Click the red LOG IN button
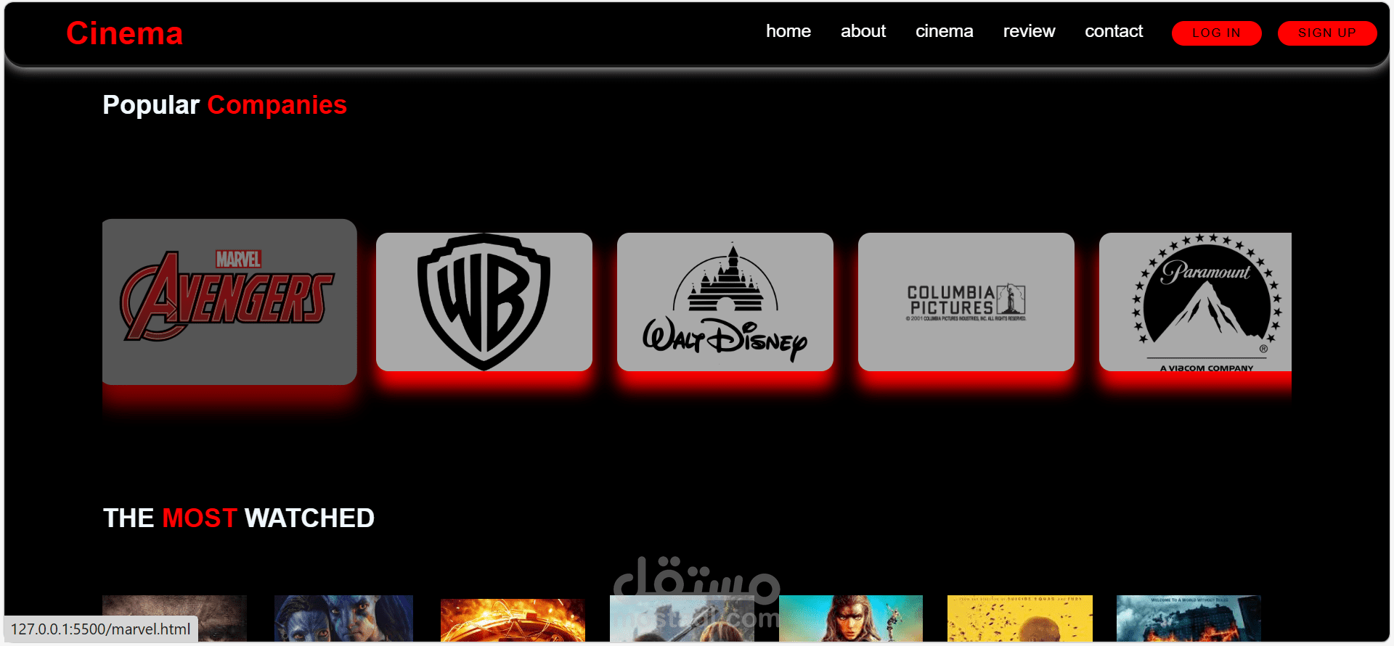The width and height of the screenshot is (1394, 646). click(x=1217, y=33)
